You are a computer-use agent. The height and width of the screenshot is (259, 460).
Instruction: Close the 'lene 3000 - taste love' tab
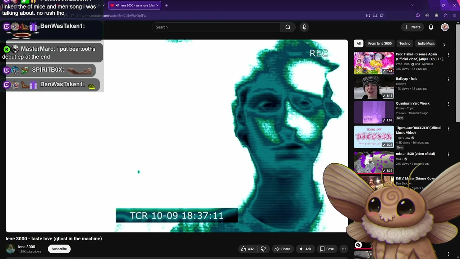pyautogui.click(x=157, y=5)
